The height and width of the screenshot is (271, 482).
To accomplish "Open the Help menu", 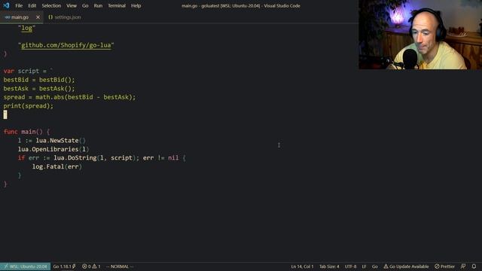I will tap(136, 5).
